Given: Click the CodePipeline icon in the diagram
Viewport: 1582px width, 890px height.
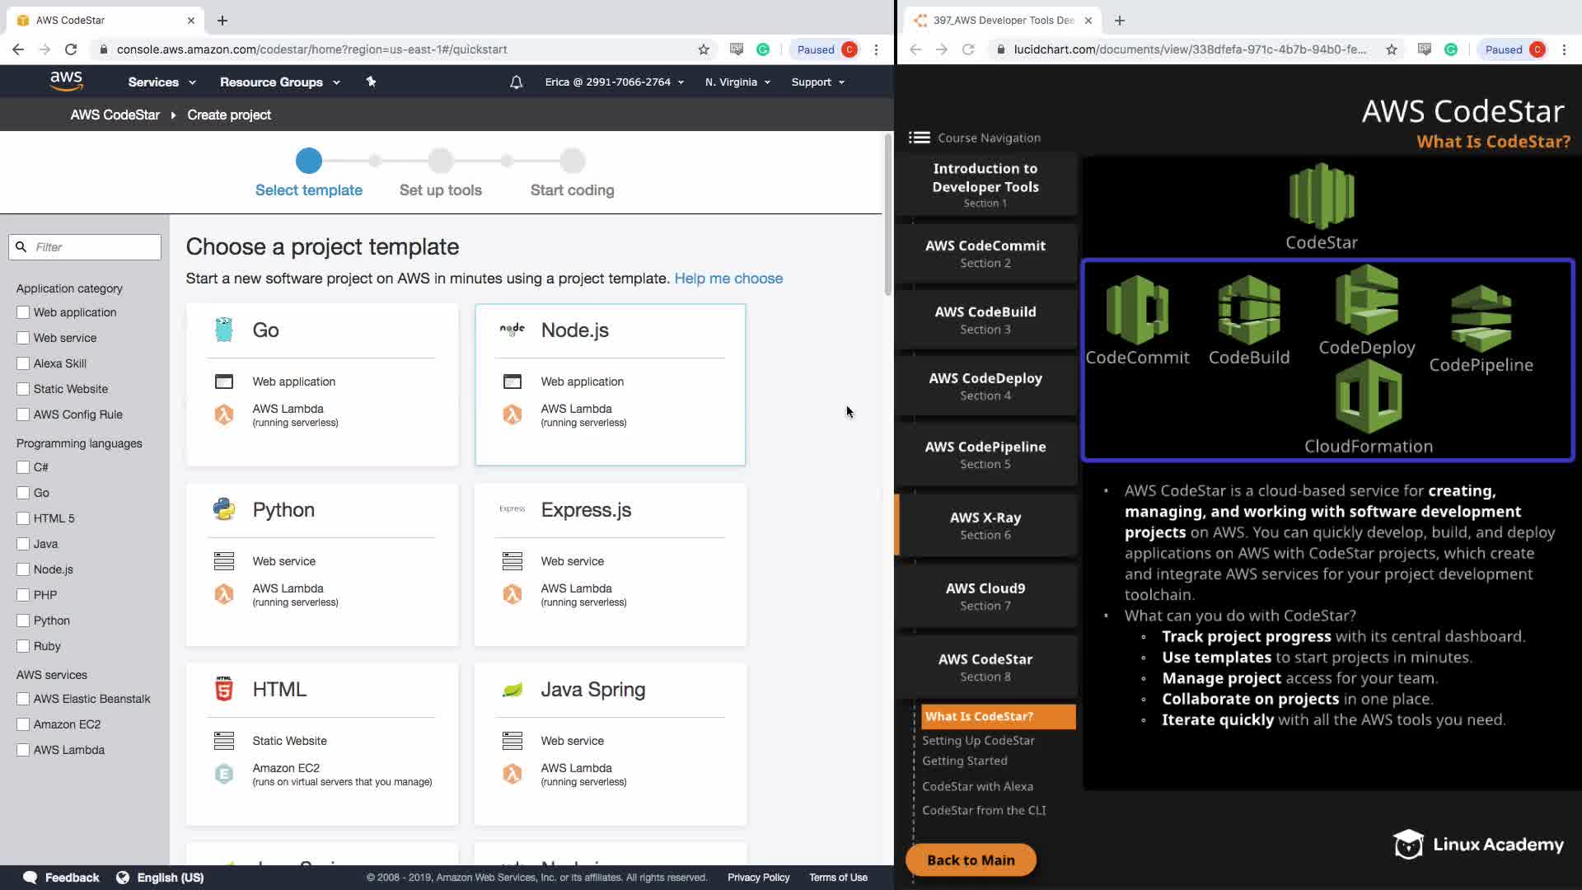Looking at the screenshot, I should click(x=1481, y=318).
